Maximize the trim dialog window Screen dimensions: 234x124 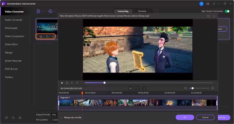click(x=208, y=16)
